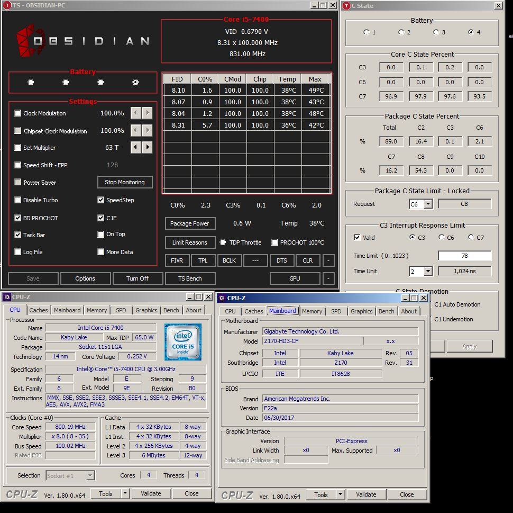513x513 pixels.
Task: Toggle the C1E checkbox
Action: click(101, 218)
